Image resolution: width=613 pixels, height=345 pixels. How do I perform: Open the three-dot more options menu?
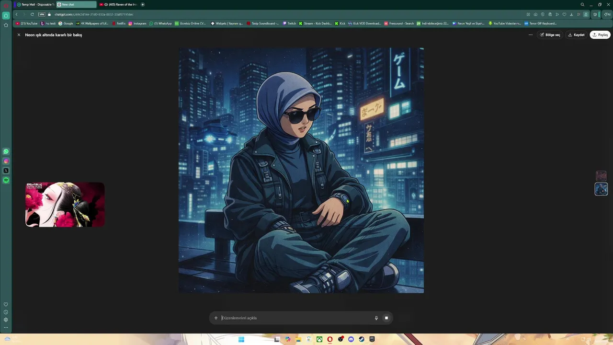[531, 35]
